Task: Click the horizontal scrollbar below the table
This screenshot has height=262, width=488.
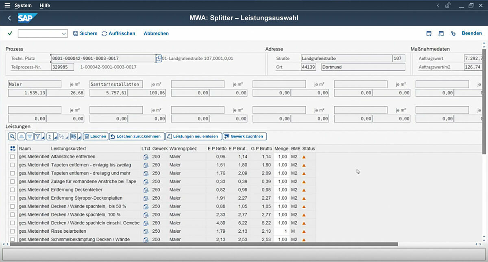Action: click(203, 244)
